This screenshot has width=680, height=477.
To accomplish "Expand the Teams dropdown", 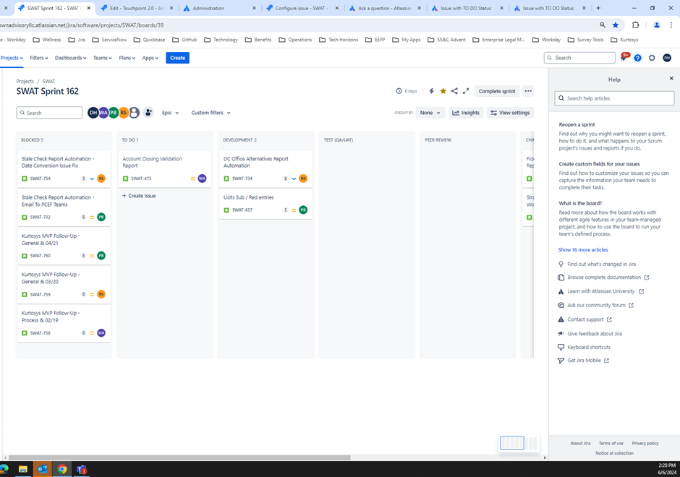I will (102, 58).
